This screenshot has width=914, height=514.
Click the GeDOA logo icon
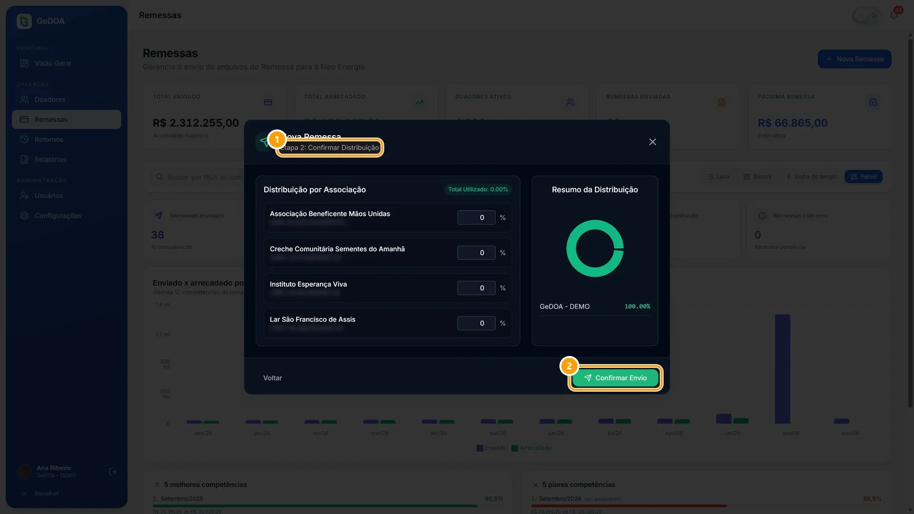[24, 21]
